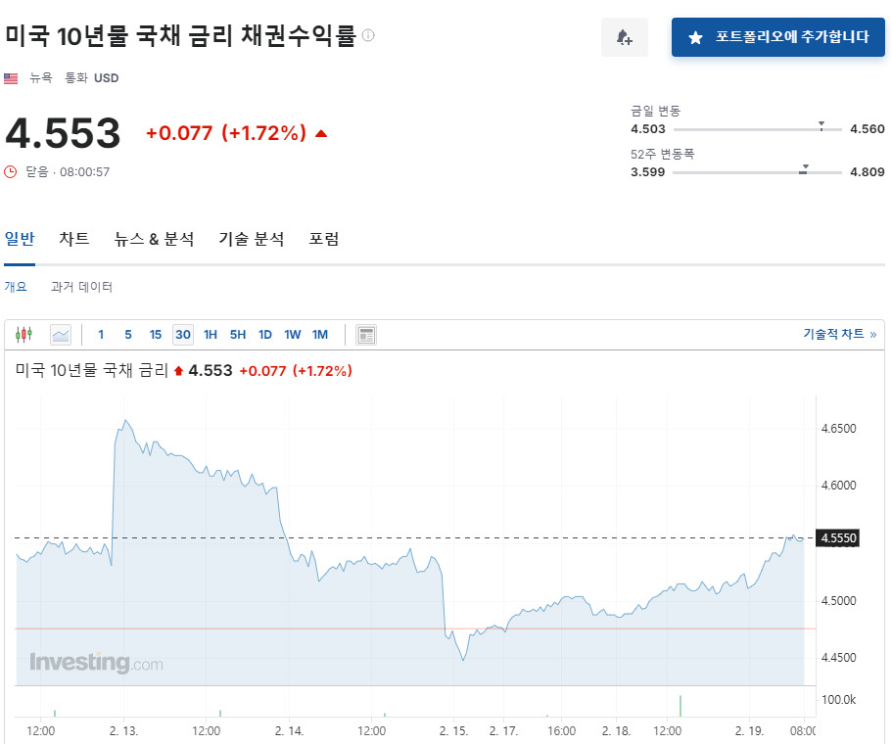Set chart interval to 1 minute

coord(101,335)
